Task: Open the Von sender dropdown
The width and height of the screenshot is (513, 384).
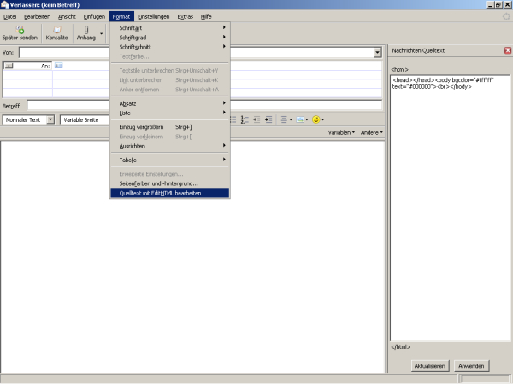Action: [378, 52]
